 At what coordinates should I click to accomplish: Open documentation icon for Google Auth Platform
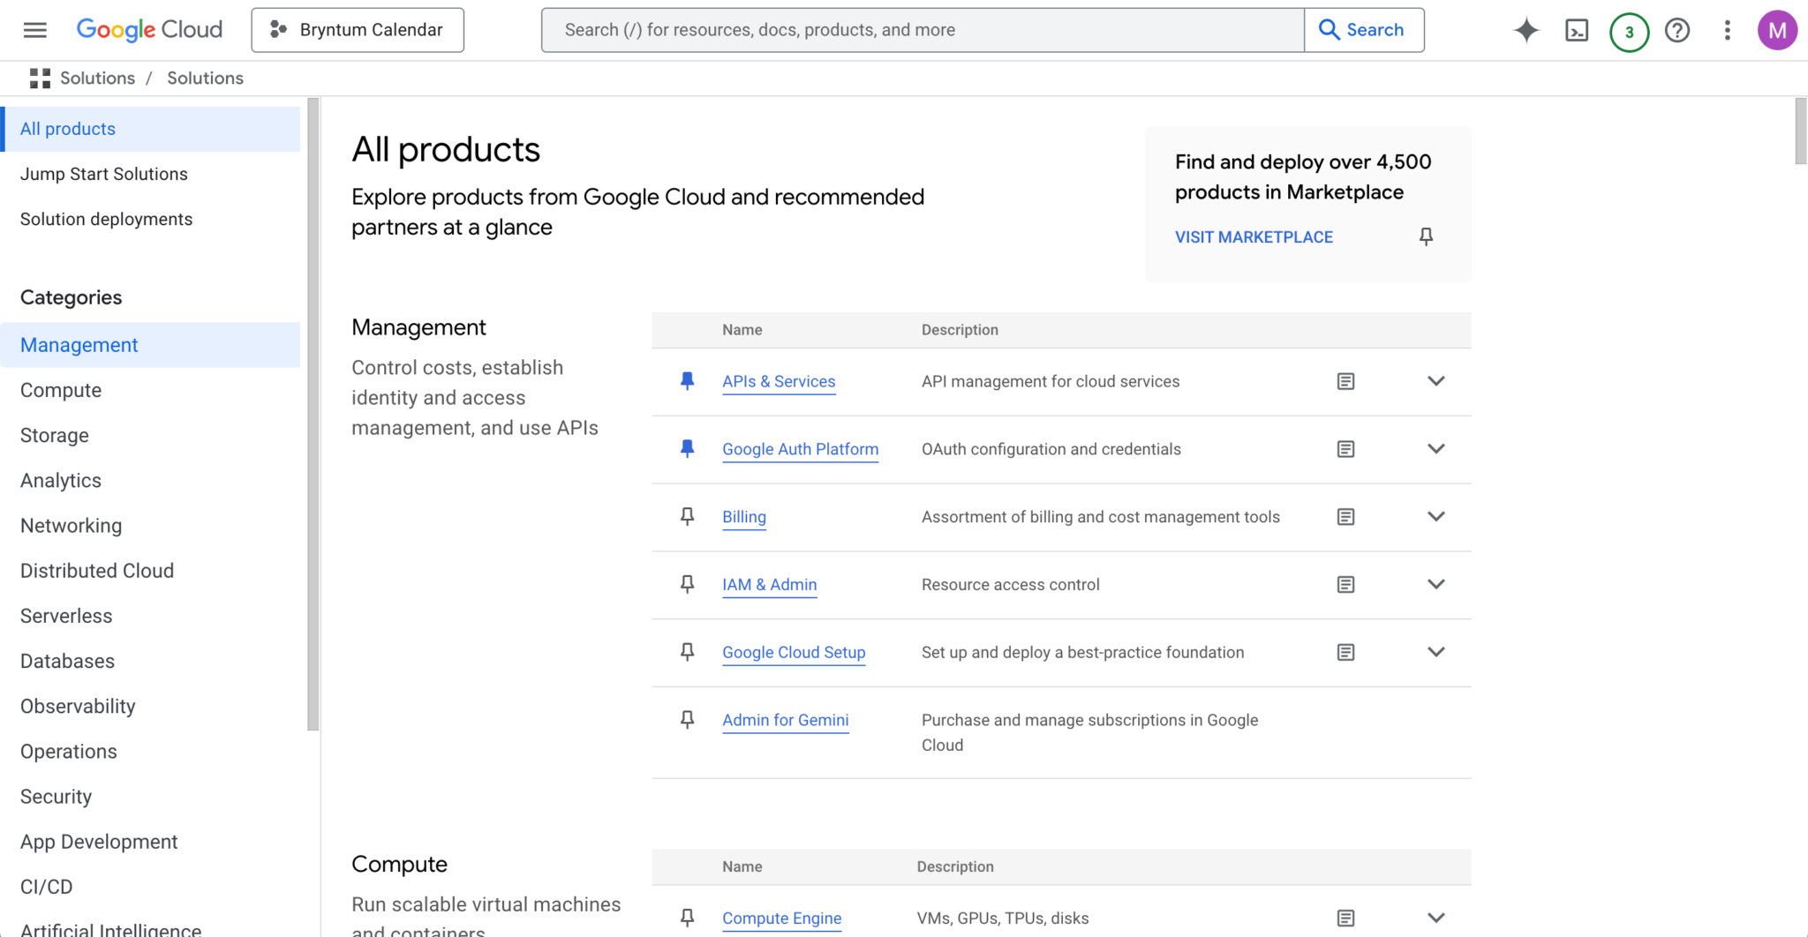pyautogui.click(x=1345, y=449)
